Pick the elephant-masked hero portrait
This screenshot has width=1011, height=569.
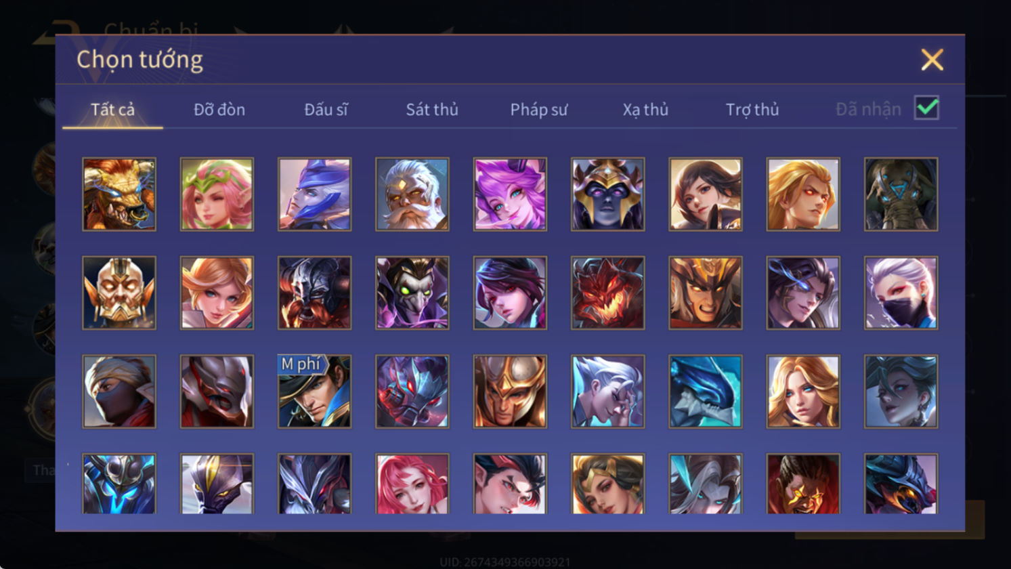pyautogui.click(x=901, y=194)
